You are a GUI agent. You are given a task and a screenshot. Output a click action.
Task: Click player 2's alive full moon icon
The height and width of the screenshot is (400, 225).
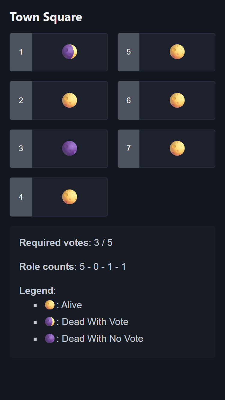[x=70, y=100]
